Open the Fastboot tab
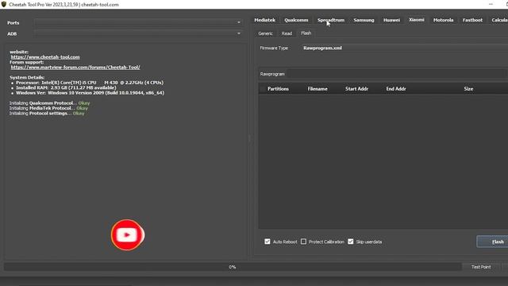This screenshot has height=286, width=508. (x=472, y=20)
